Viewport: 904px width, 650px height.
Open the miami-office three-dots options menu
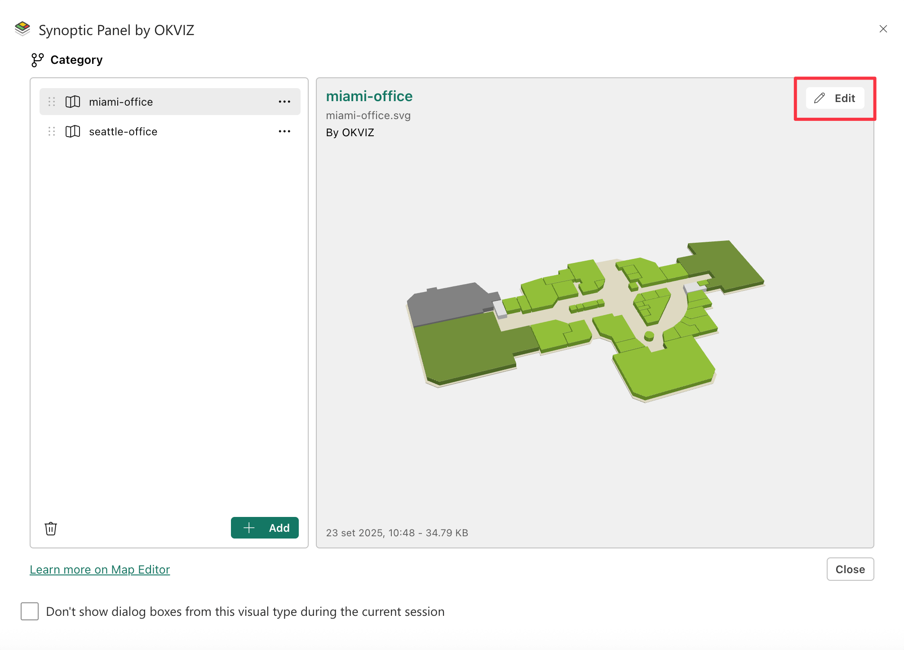tap(284, 102)
